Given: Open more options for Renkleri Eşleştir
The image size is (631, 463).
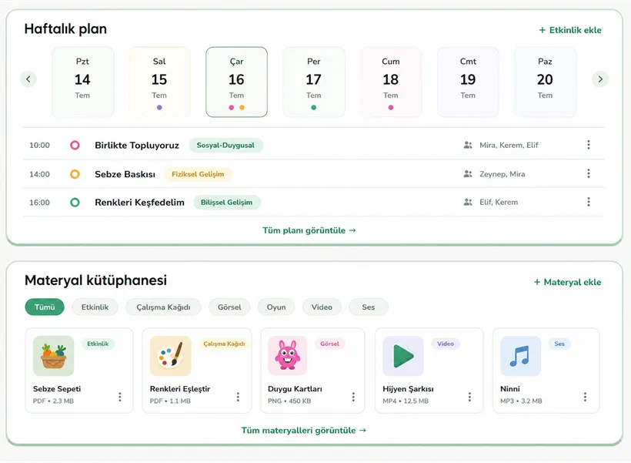Looking at the screenshot, I should click(238, 397).
